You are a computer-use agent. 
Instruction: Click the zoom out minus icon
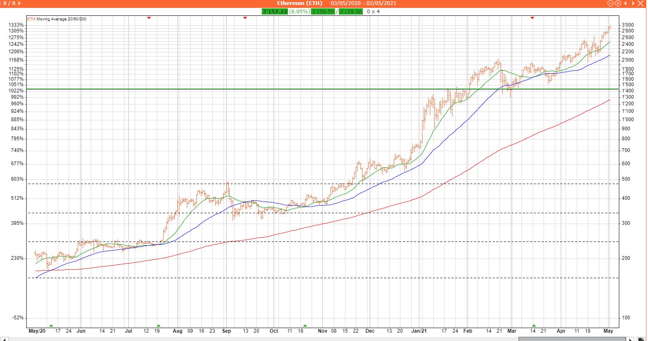tap(611, 3)
